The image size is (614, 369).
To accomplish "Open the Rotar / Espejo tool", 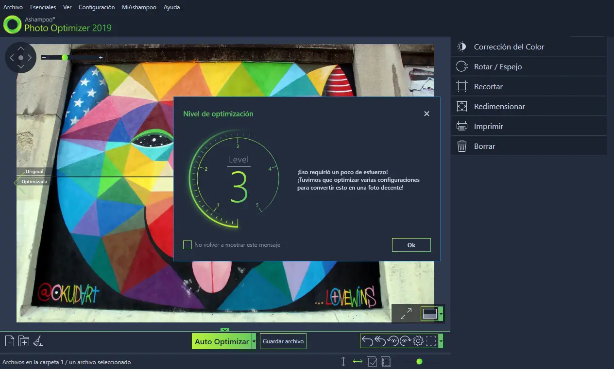I will pyautogui.click(x=529, y=66).
